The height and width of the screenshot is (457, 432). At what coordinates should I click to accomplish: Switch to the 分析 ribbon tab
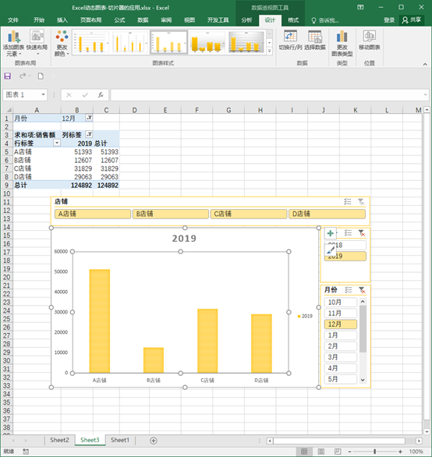246,20
